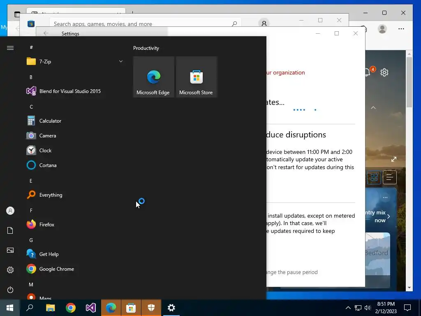This screenshot has width=421, height=316.
Task: Open weather card more options
Action: [x=385, y=197]
